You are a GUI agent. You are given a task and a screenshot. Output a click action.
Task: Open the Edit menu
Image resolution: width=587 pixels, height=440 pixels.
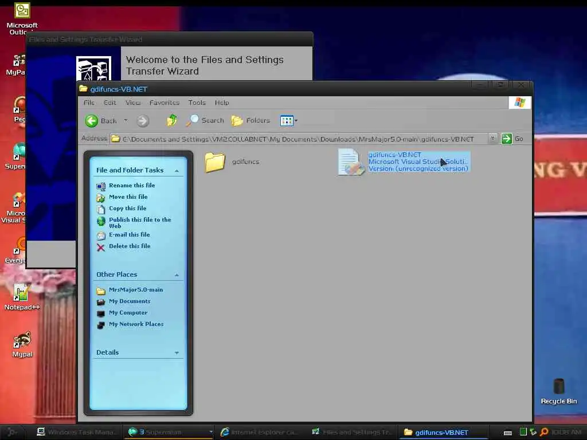pyautogui.click(x=109, y=103)
